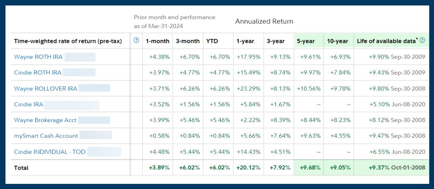Click help icon beside time-weighted return header
The image size is (434, 189).
tap(136, 41)
